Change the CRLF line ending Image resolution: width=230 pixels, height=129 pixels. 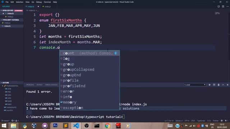[x=193, y=121]
